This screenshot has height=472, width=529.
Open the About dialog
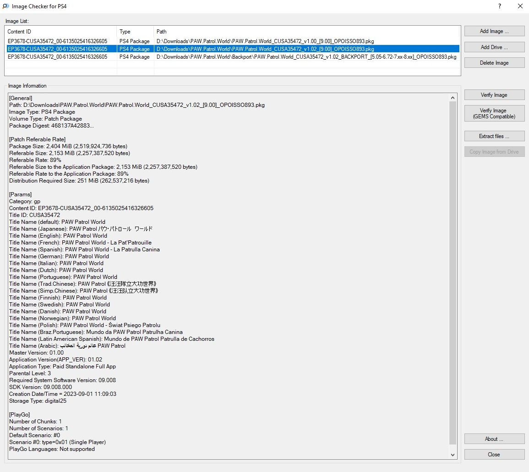coord(494,439)
